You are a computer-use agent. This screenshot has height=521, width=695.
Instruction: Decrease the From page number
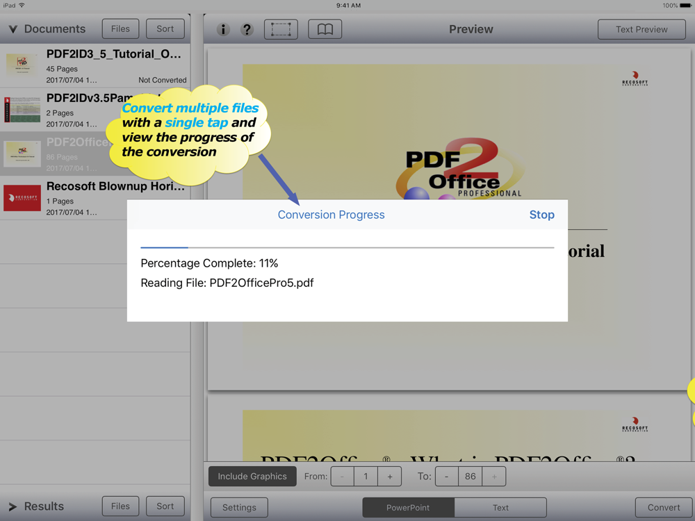342,477
